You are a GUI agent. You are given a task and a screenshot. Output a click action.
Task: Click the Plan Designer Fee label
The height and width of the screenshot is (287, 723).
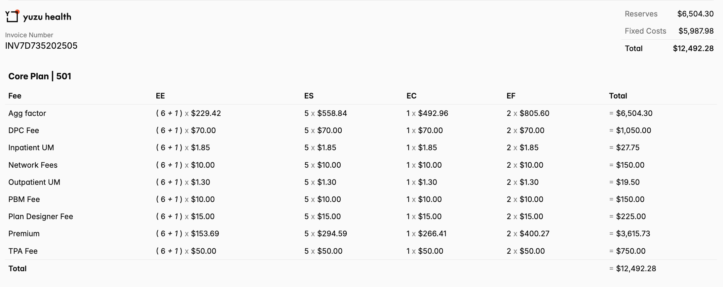point(41,216)
